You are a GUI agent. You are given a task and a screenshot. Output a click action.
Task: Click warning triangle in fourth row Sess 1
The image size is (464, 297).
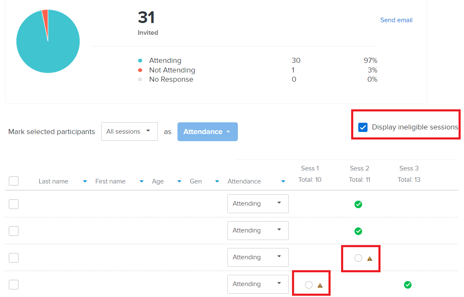pos(320,285)
